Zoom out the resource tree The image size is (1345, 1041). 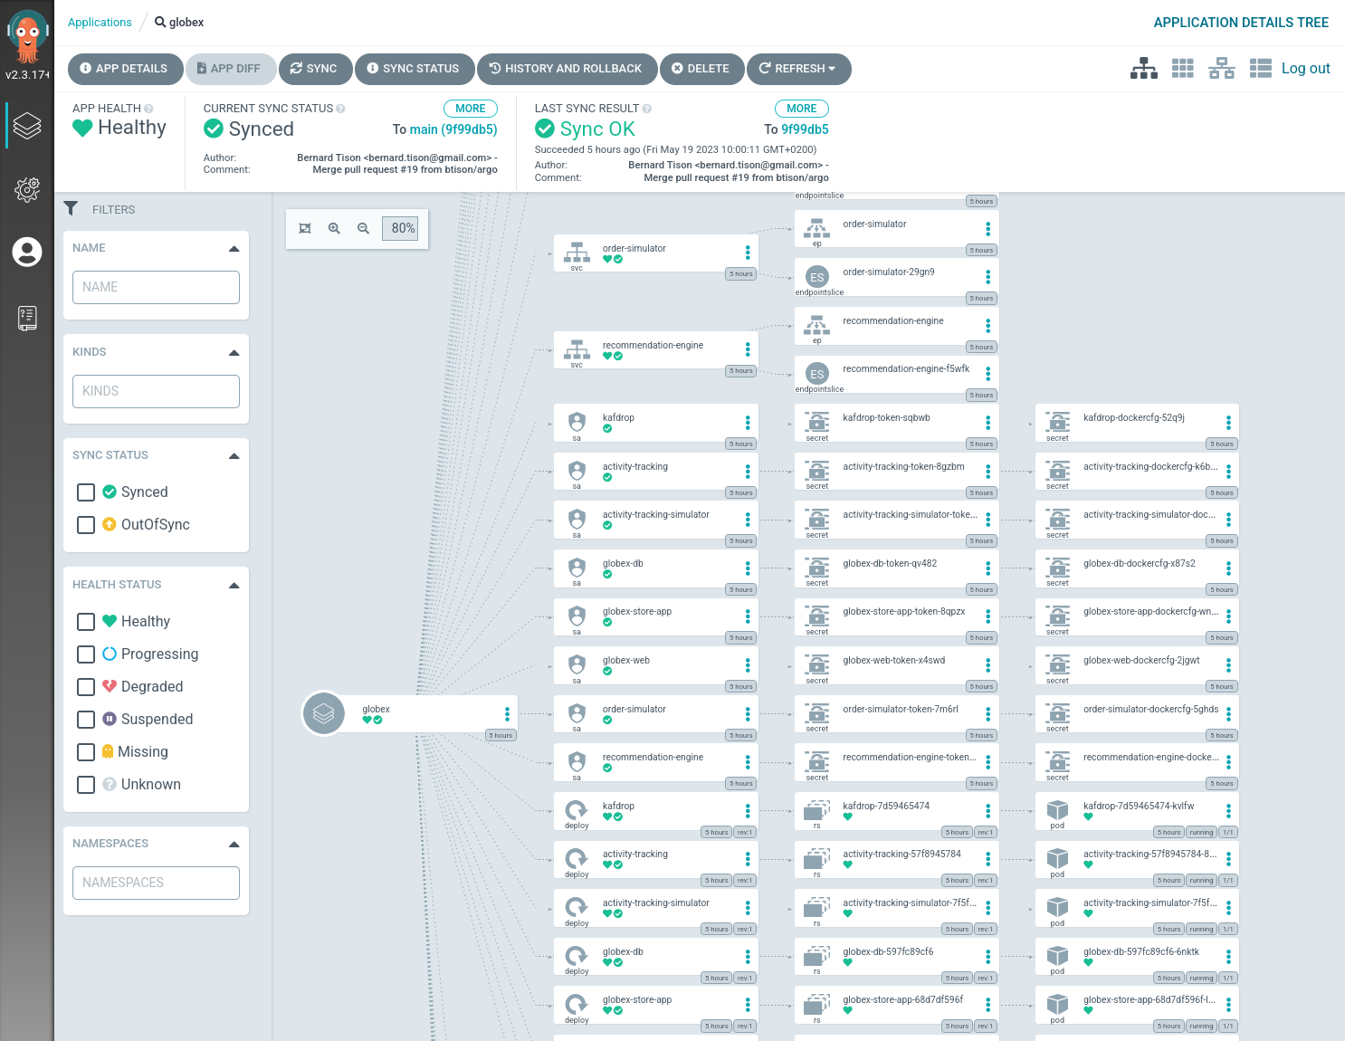point(363,229)
